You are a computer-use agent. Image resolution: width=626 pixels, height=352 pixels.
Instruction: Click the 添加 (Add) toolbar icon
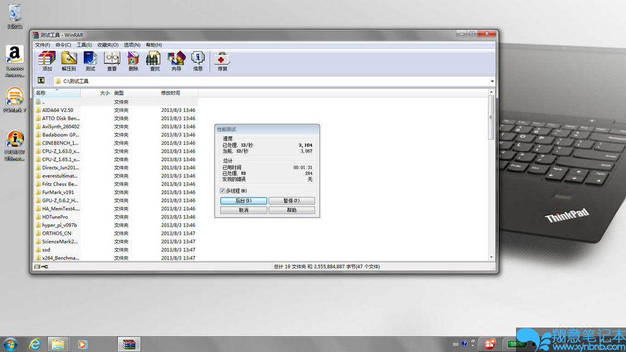pos(47,61)
